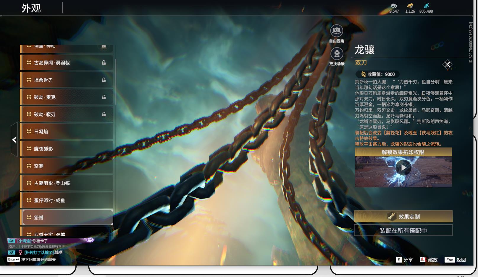Click the teal feather currency icon

pos(426,6)
